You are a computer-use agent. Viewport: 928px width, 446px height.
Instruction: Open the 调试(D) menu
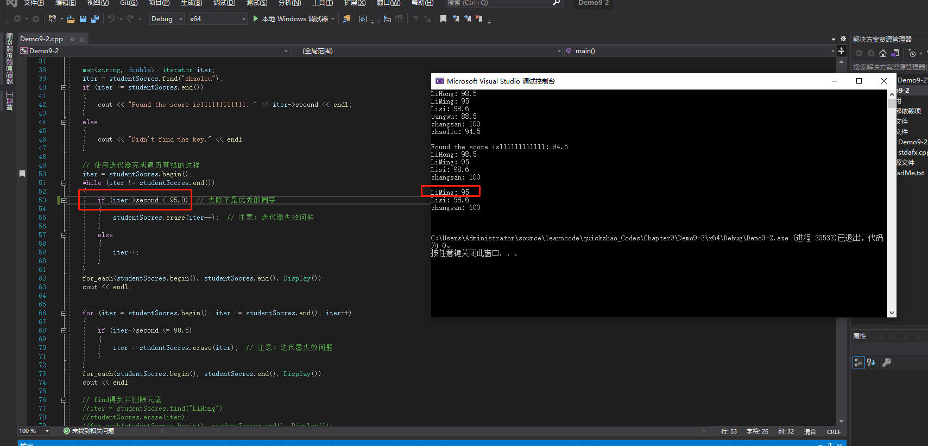coord(224,3)
